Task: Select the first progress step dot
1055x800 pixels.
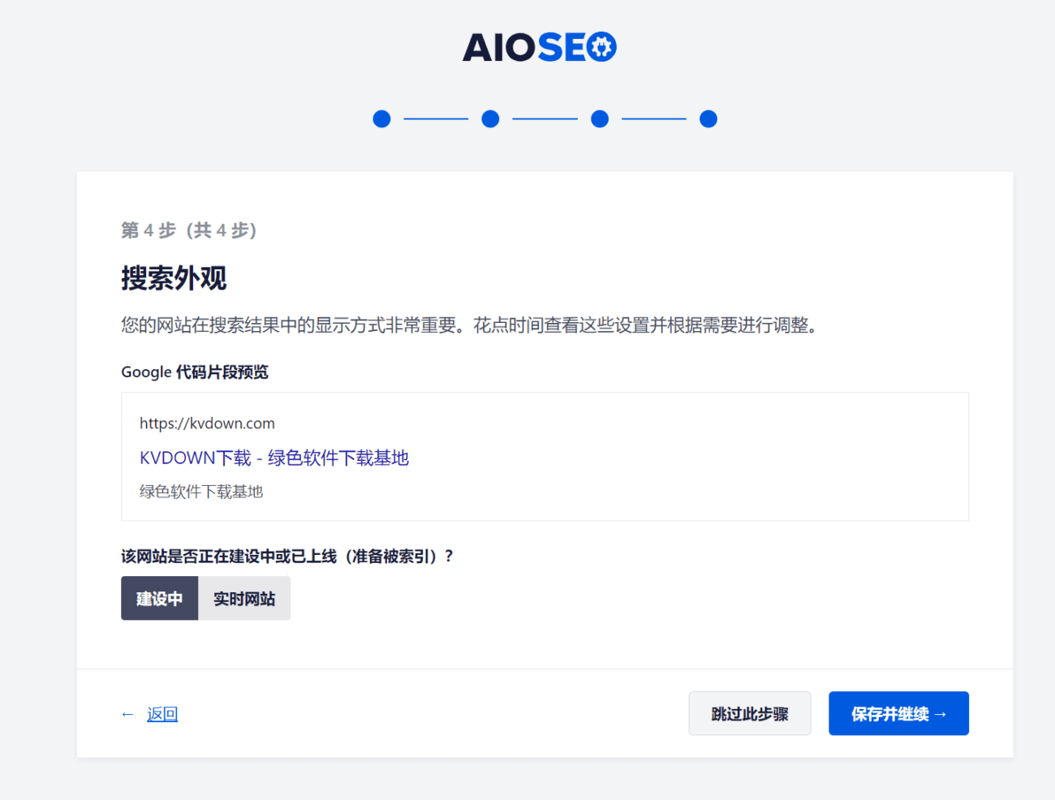Action: pos(381,118)
